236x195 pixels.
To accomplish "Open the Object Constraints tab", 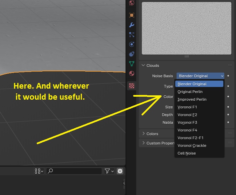I will tap(132, 54).
